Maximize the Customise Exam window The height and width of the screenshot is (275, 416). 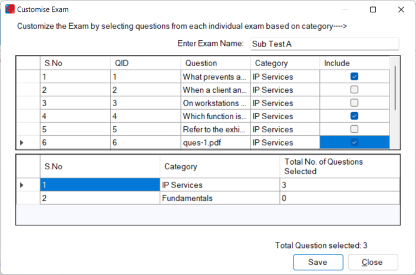[373, 9]
